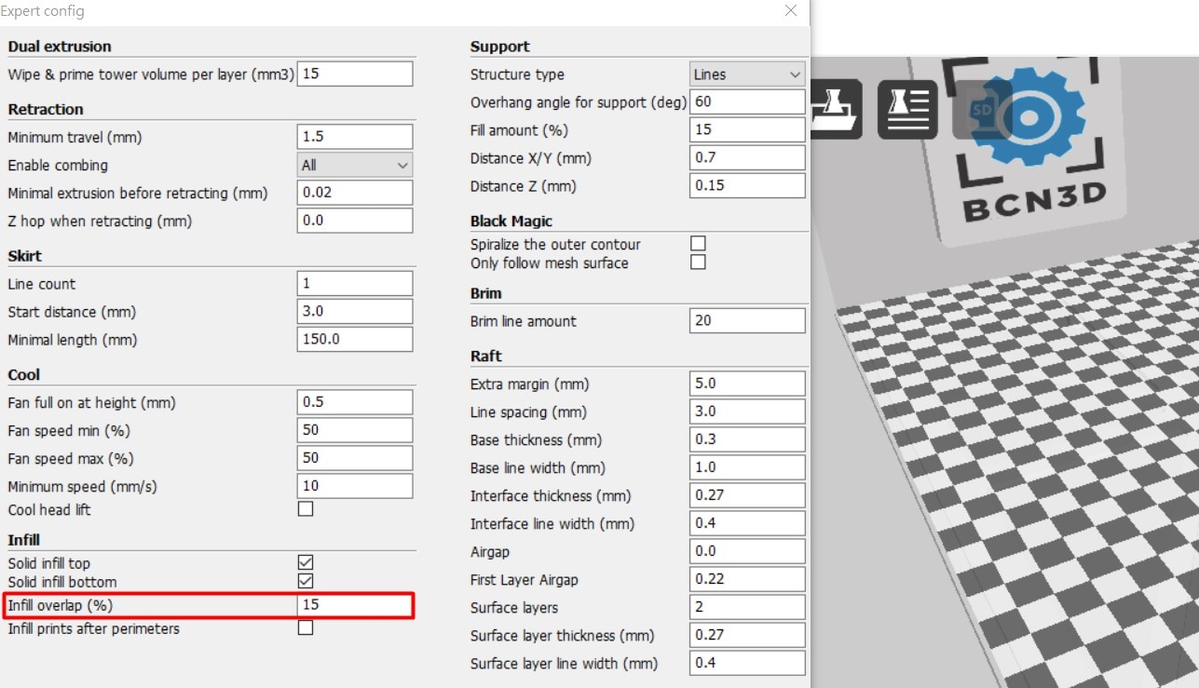Click the load model tray icon
Screen dimensions: 1199x688
tap(835, 109)
